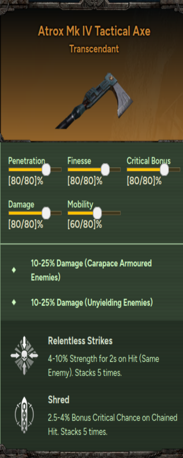The image size is (183, 458).
Task: Click the Mobility [60/80]% value
Action: pos(85,225)
